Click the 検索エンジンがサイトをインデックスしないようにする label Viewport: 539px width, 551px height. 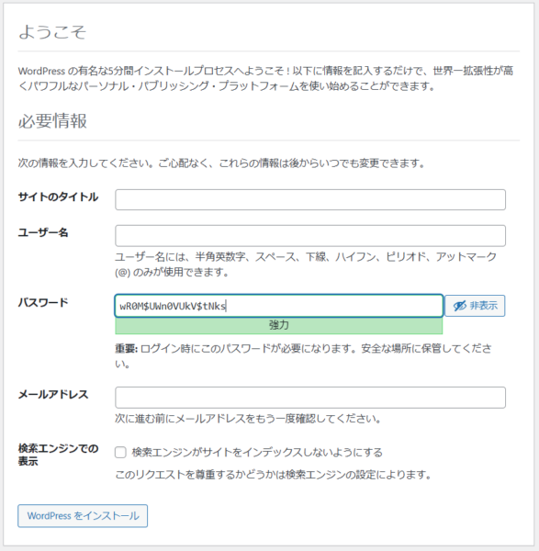pyautogui.click(x=257, y=452)
